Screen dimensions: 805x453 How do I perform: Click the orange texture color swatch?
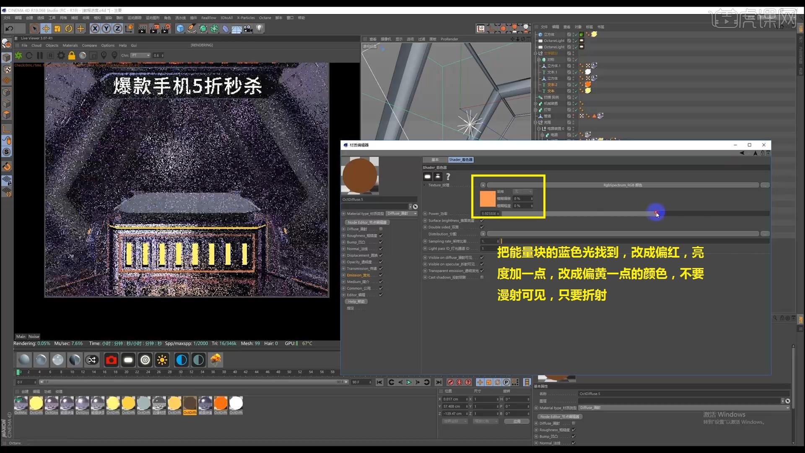(487, 198)
